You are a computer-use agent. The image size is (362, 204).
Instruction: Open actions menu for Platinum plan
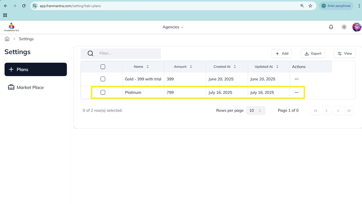pos(296,93)
